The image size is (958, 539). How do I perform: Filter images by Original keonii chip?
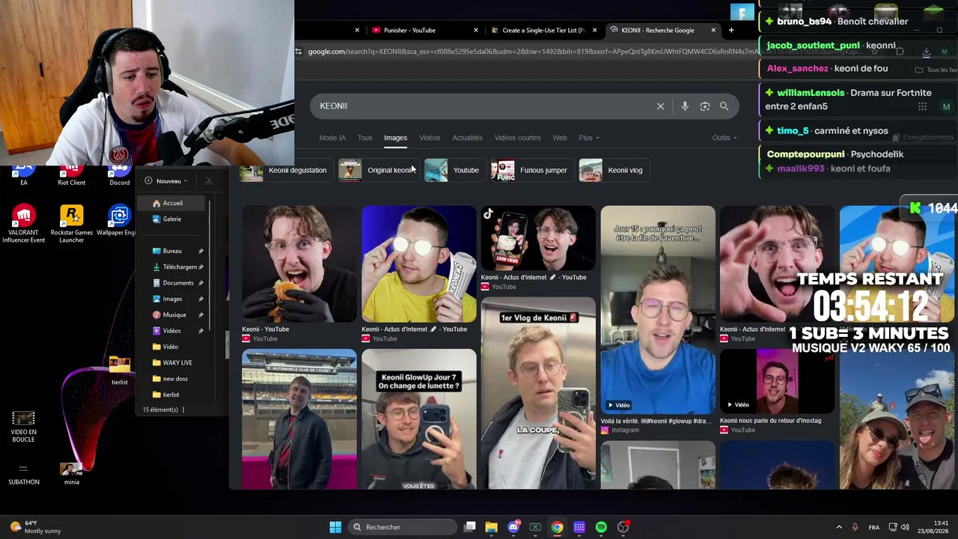[x=377, y=171]
